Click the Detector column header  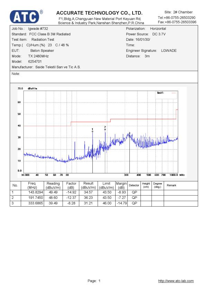pyautogui.click(x=134, y=185)
